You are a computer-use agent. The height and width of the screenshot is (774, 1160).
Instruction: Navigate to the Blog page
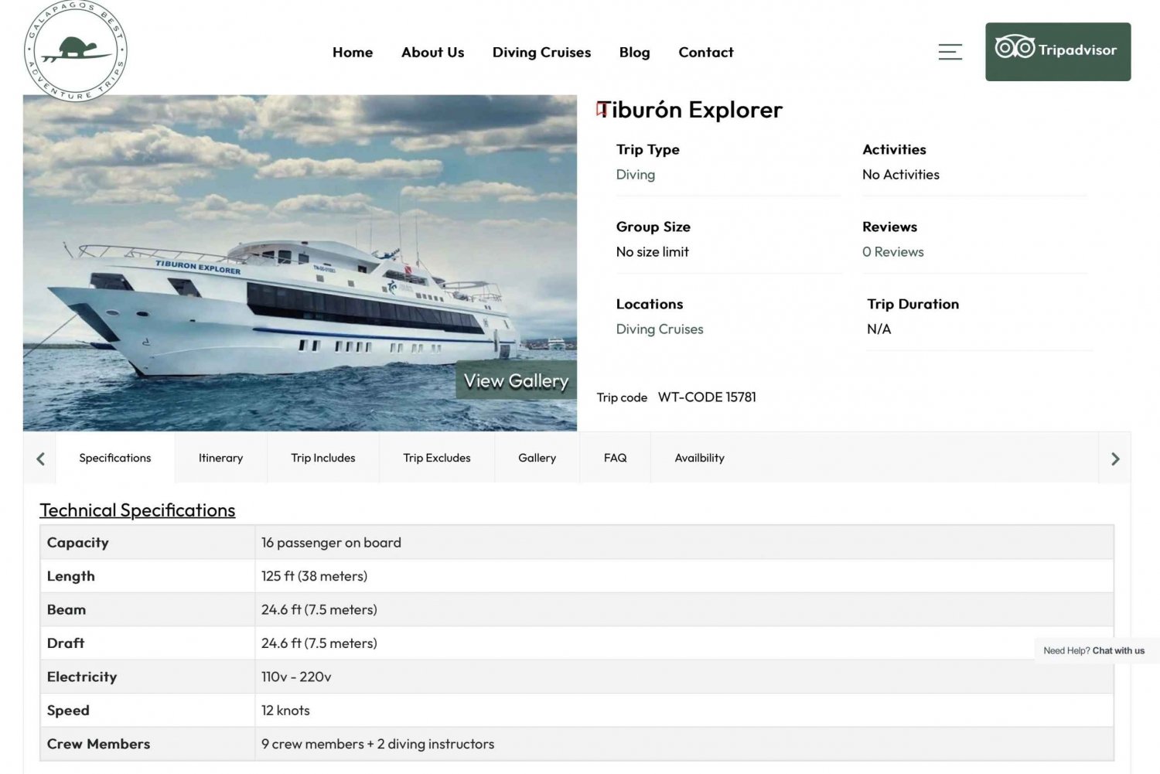coord(634,53)
